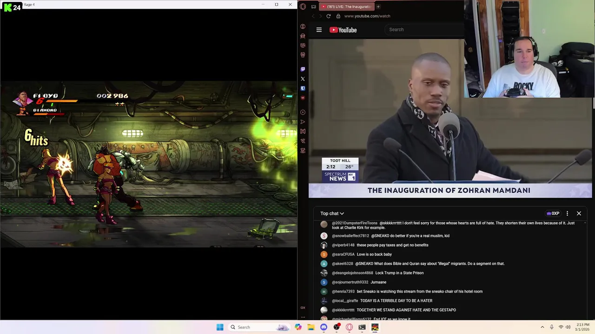The image size is (595, 334).
Task: Open a new browser tab
Action: pos(378,6)
